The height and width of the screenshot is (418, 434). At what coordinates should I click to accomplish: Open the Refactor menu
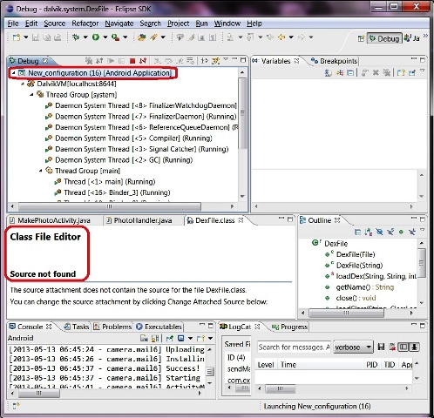pyautogui.click(x=85, y=24)
